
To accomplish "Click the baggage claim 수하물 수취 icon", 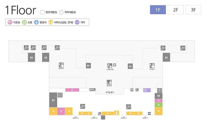I will click(x=110, y=66).
